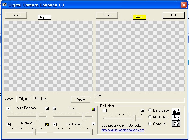The image size is (189, 140).
Task: Click the grayscale icon left of Color
Action: pos(54,108)
